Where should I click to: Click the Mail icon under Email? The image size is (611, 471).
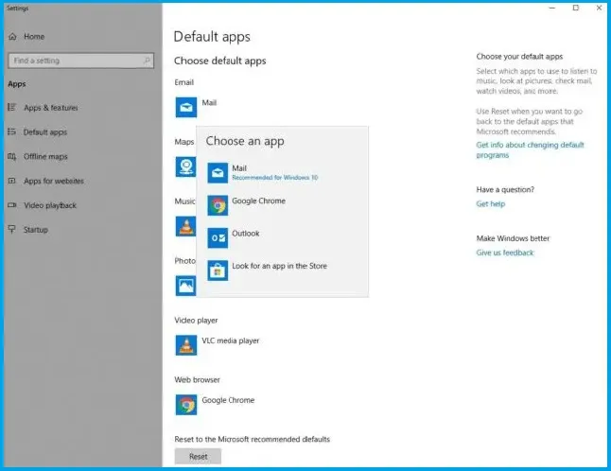[x=186, y=107]
